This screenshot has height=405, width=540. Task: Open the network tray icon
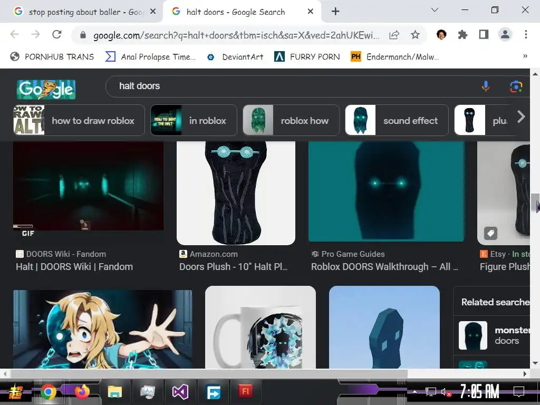point(430,392)
